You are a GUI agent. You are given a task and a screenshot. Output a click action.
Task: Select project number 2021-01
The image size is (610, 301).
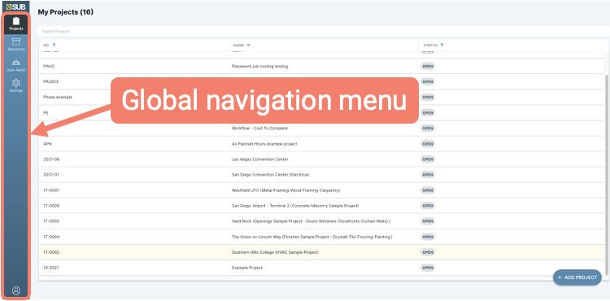coord(51,175)
